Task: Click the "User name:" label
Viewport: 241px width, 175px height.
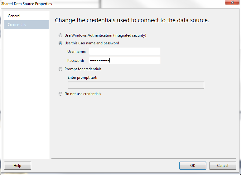Action: [x=76, y=52]
